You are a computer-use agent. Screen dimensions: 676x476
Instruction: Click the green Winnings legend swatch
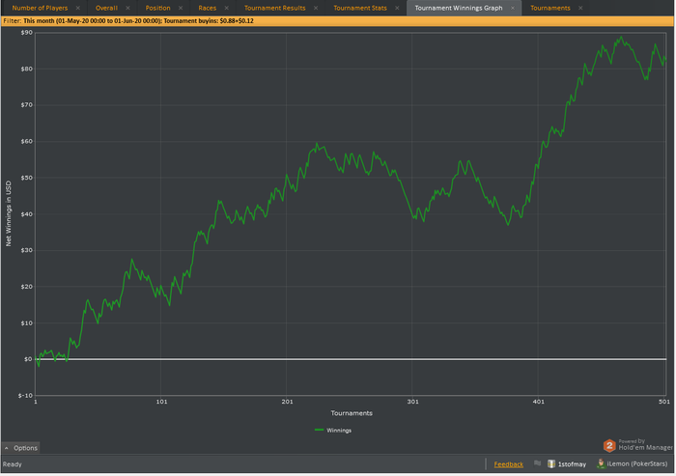pyautogui.click(x=319, y=430)
